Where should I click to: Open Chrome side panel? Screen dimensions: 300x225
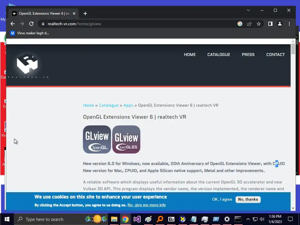pos(270,24)
